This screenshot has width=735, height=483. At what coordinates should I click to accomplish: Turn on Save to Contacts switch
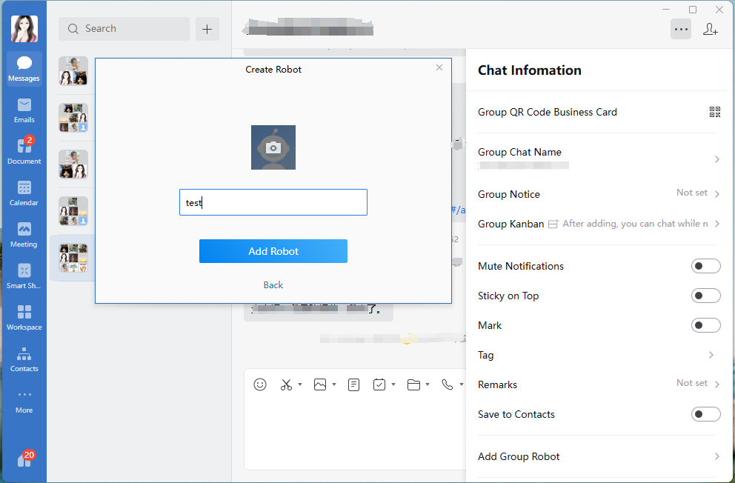coord(705,414)
